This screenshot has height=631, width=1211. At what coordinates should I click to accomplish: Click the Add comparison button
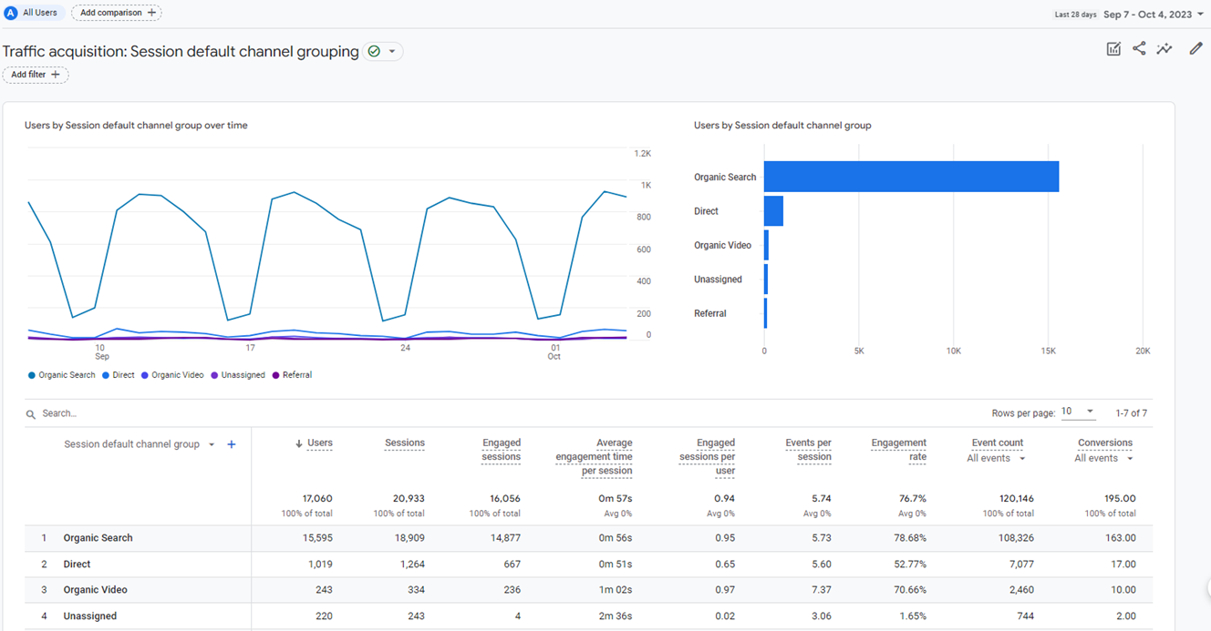pos(117,13)
